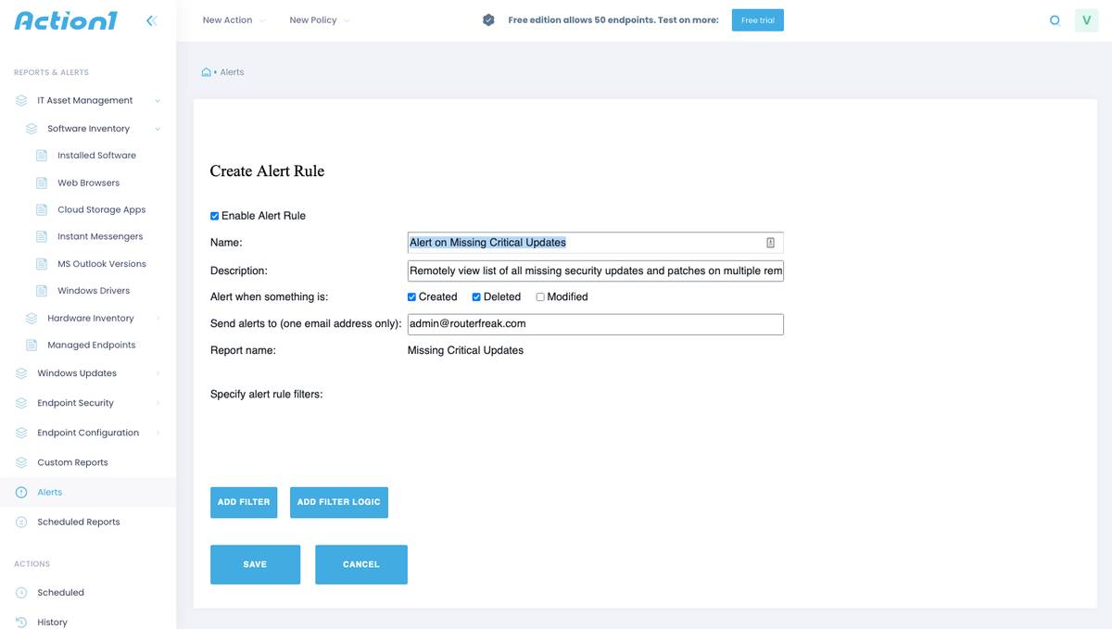Save the alert rule
This screenshot has width=1112, height=629.
click(255, 564)
